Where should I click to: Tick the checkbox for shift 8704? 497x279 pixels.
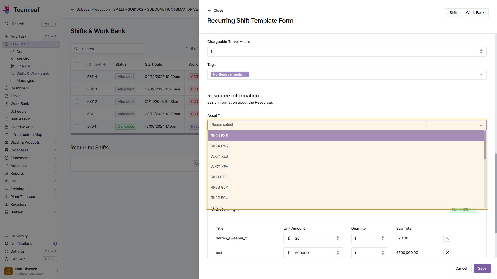[x=77, y=126]
